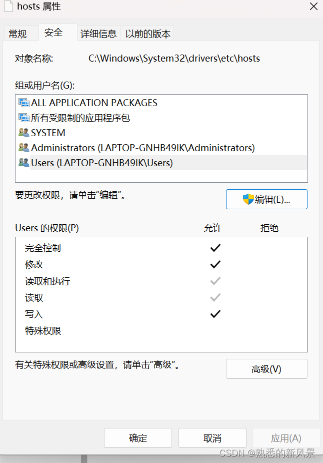Image resolution: width=323 pixels, height=463 pixels.
Task: Click the Administrators group icon
Action: [23, 148]
